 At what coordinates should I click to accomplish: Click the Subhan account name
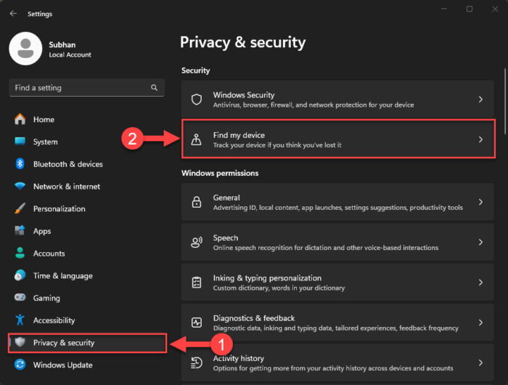(62, 45)
